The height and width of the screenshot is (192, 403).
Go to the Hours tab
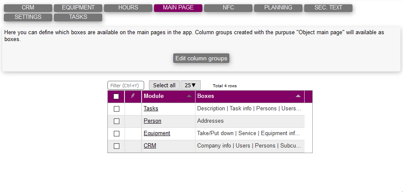point(128,8)
